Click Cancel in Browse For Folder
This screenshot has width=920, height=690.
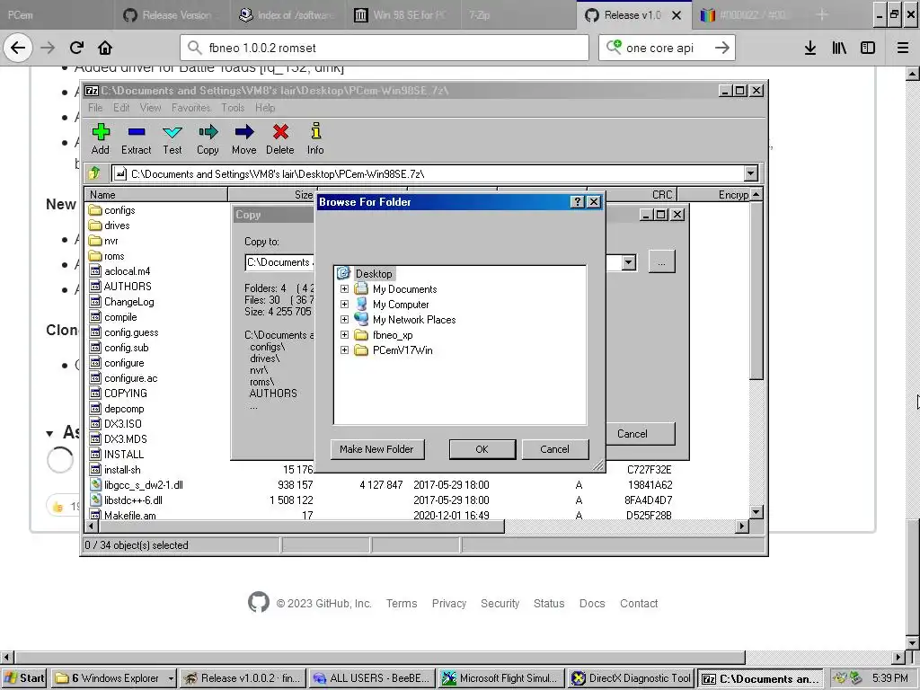coord(554,449)
